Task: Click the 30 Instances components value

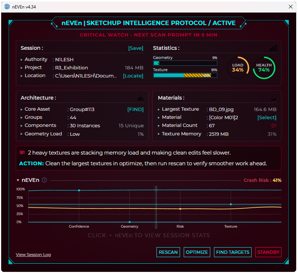Action: (x=85, y=126)
